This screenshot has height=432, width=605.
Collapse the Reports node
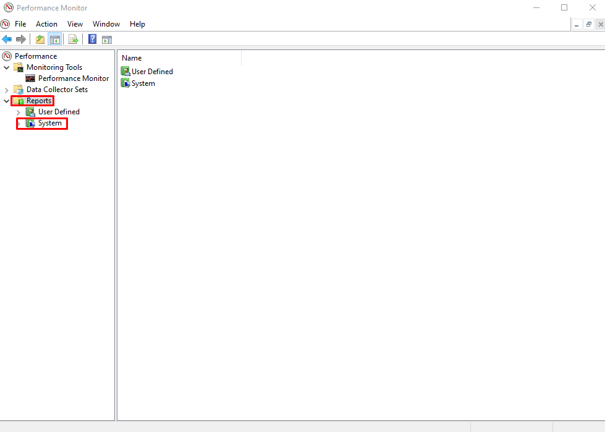click(x=6, y=101)
